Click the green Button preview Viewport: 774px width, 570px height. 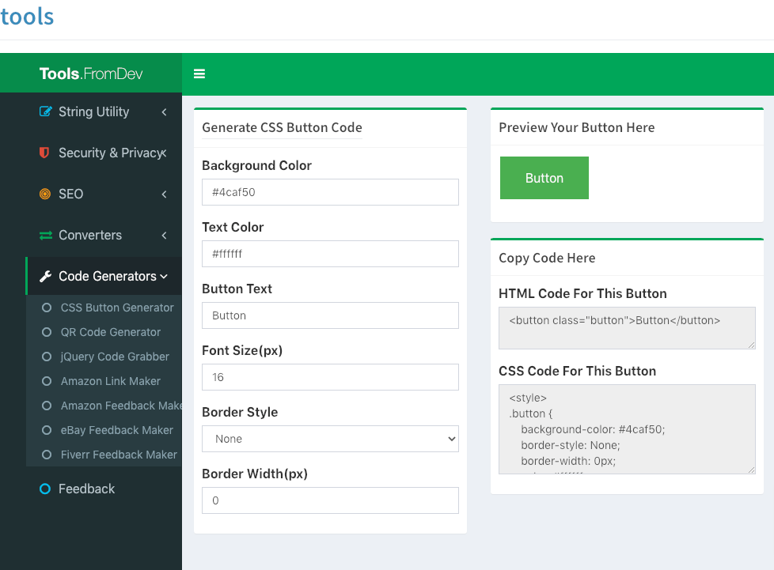(544, 178)
